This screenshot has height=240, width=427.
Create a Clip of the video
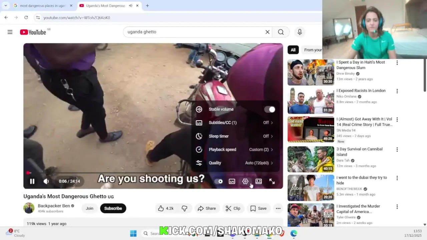point(233,208)
